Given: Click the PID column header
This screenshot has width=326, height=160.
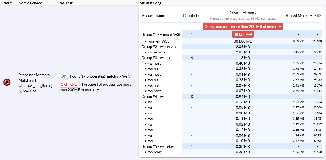Looking at the screenshot, I should click(x=317, y=15).
